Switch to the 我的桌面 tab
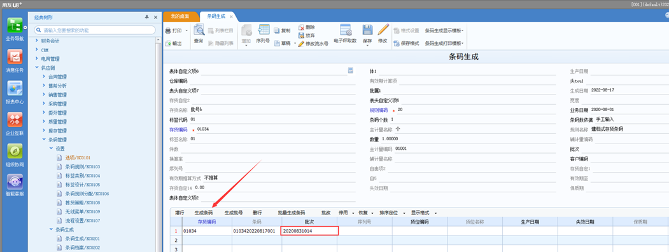 point(180,16)
